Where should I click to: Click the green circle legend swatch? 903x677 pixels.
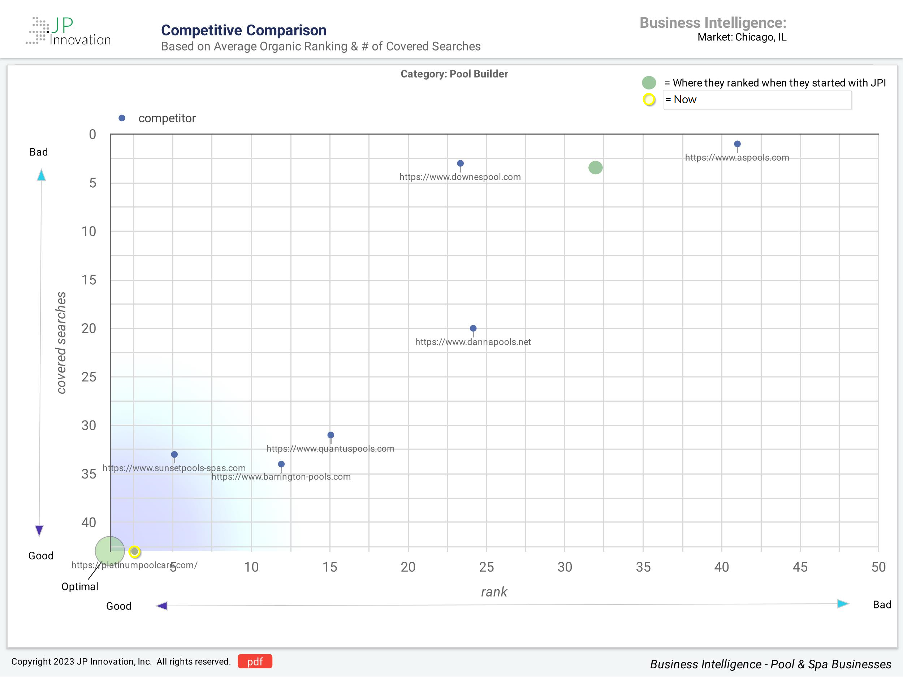coord(649,83)
